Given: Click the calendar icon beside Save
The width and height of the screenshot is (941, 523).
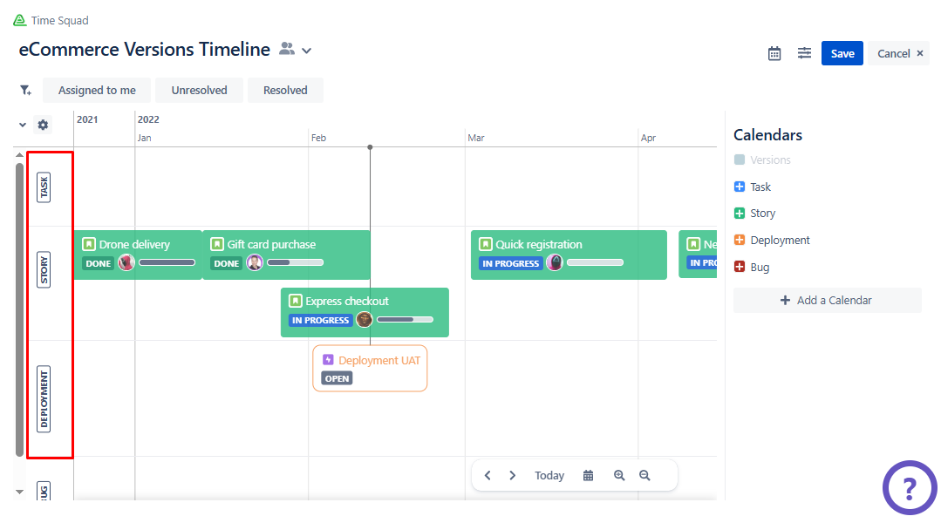Looking at the screenshot, I should point(774,53).
